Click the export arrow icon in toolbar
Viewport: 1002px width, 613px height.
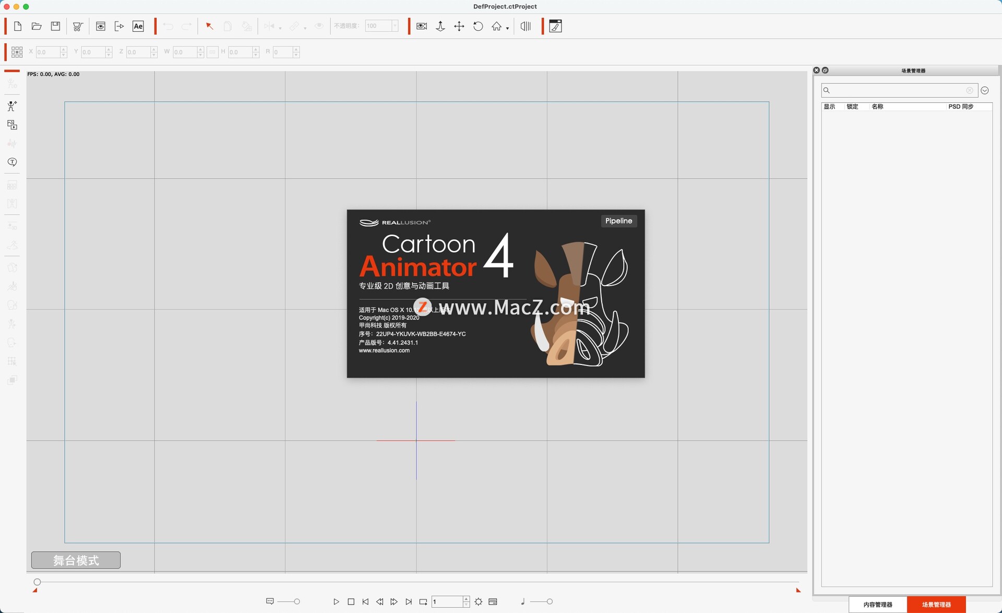point(119,26)
